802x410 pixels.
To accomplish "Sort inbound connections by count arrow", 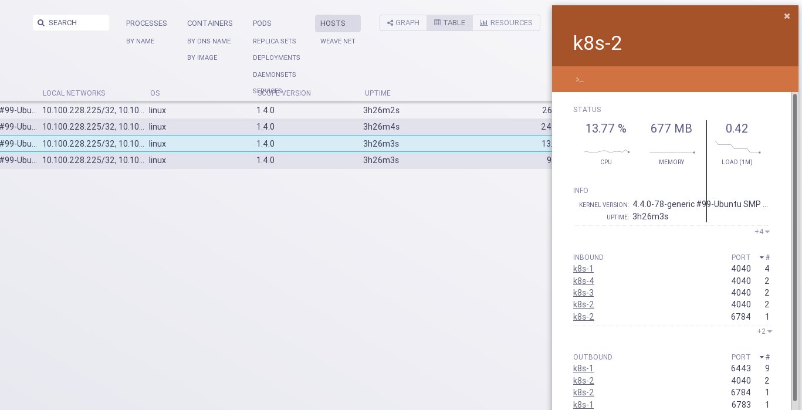I will 762,257.
